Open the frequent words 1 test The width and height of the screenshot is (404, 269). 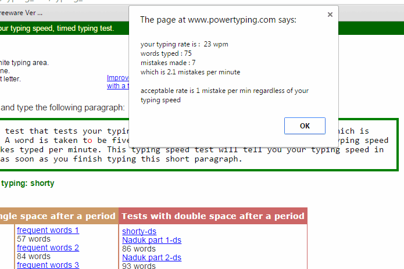coord(48,230)
